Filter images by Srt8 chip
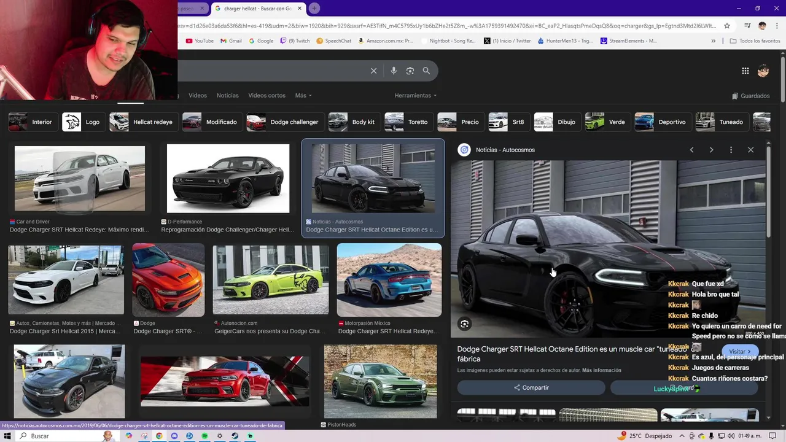 pos(508,122)
